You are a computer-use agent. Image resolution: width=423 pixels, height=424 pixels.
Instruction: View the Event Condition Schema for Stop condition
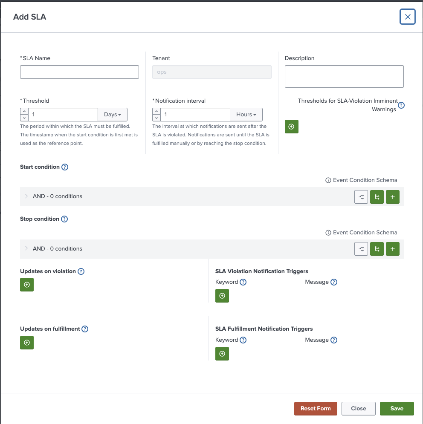[x=361, y=232]
